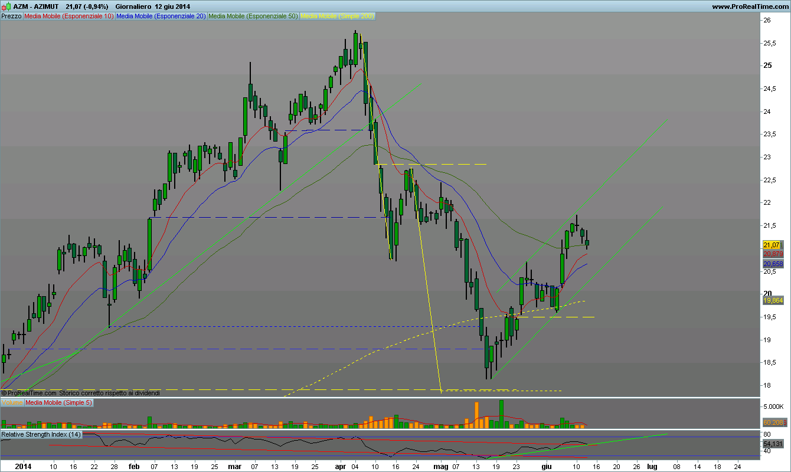The image size is (791, 472).
Task: Click the ProRealTime.com dividend-adjusted history note
Action: pyautogui.click(x=80, y=392)
